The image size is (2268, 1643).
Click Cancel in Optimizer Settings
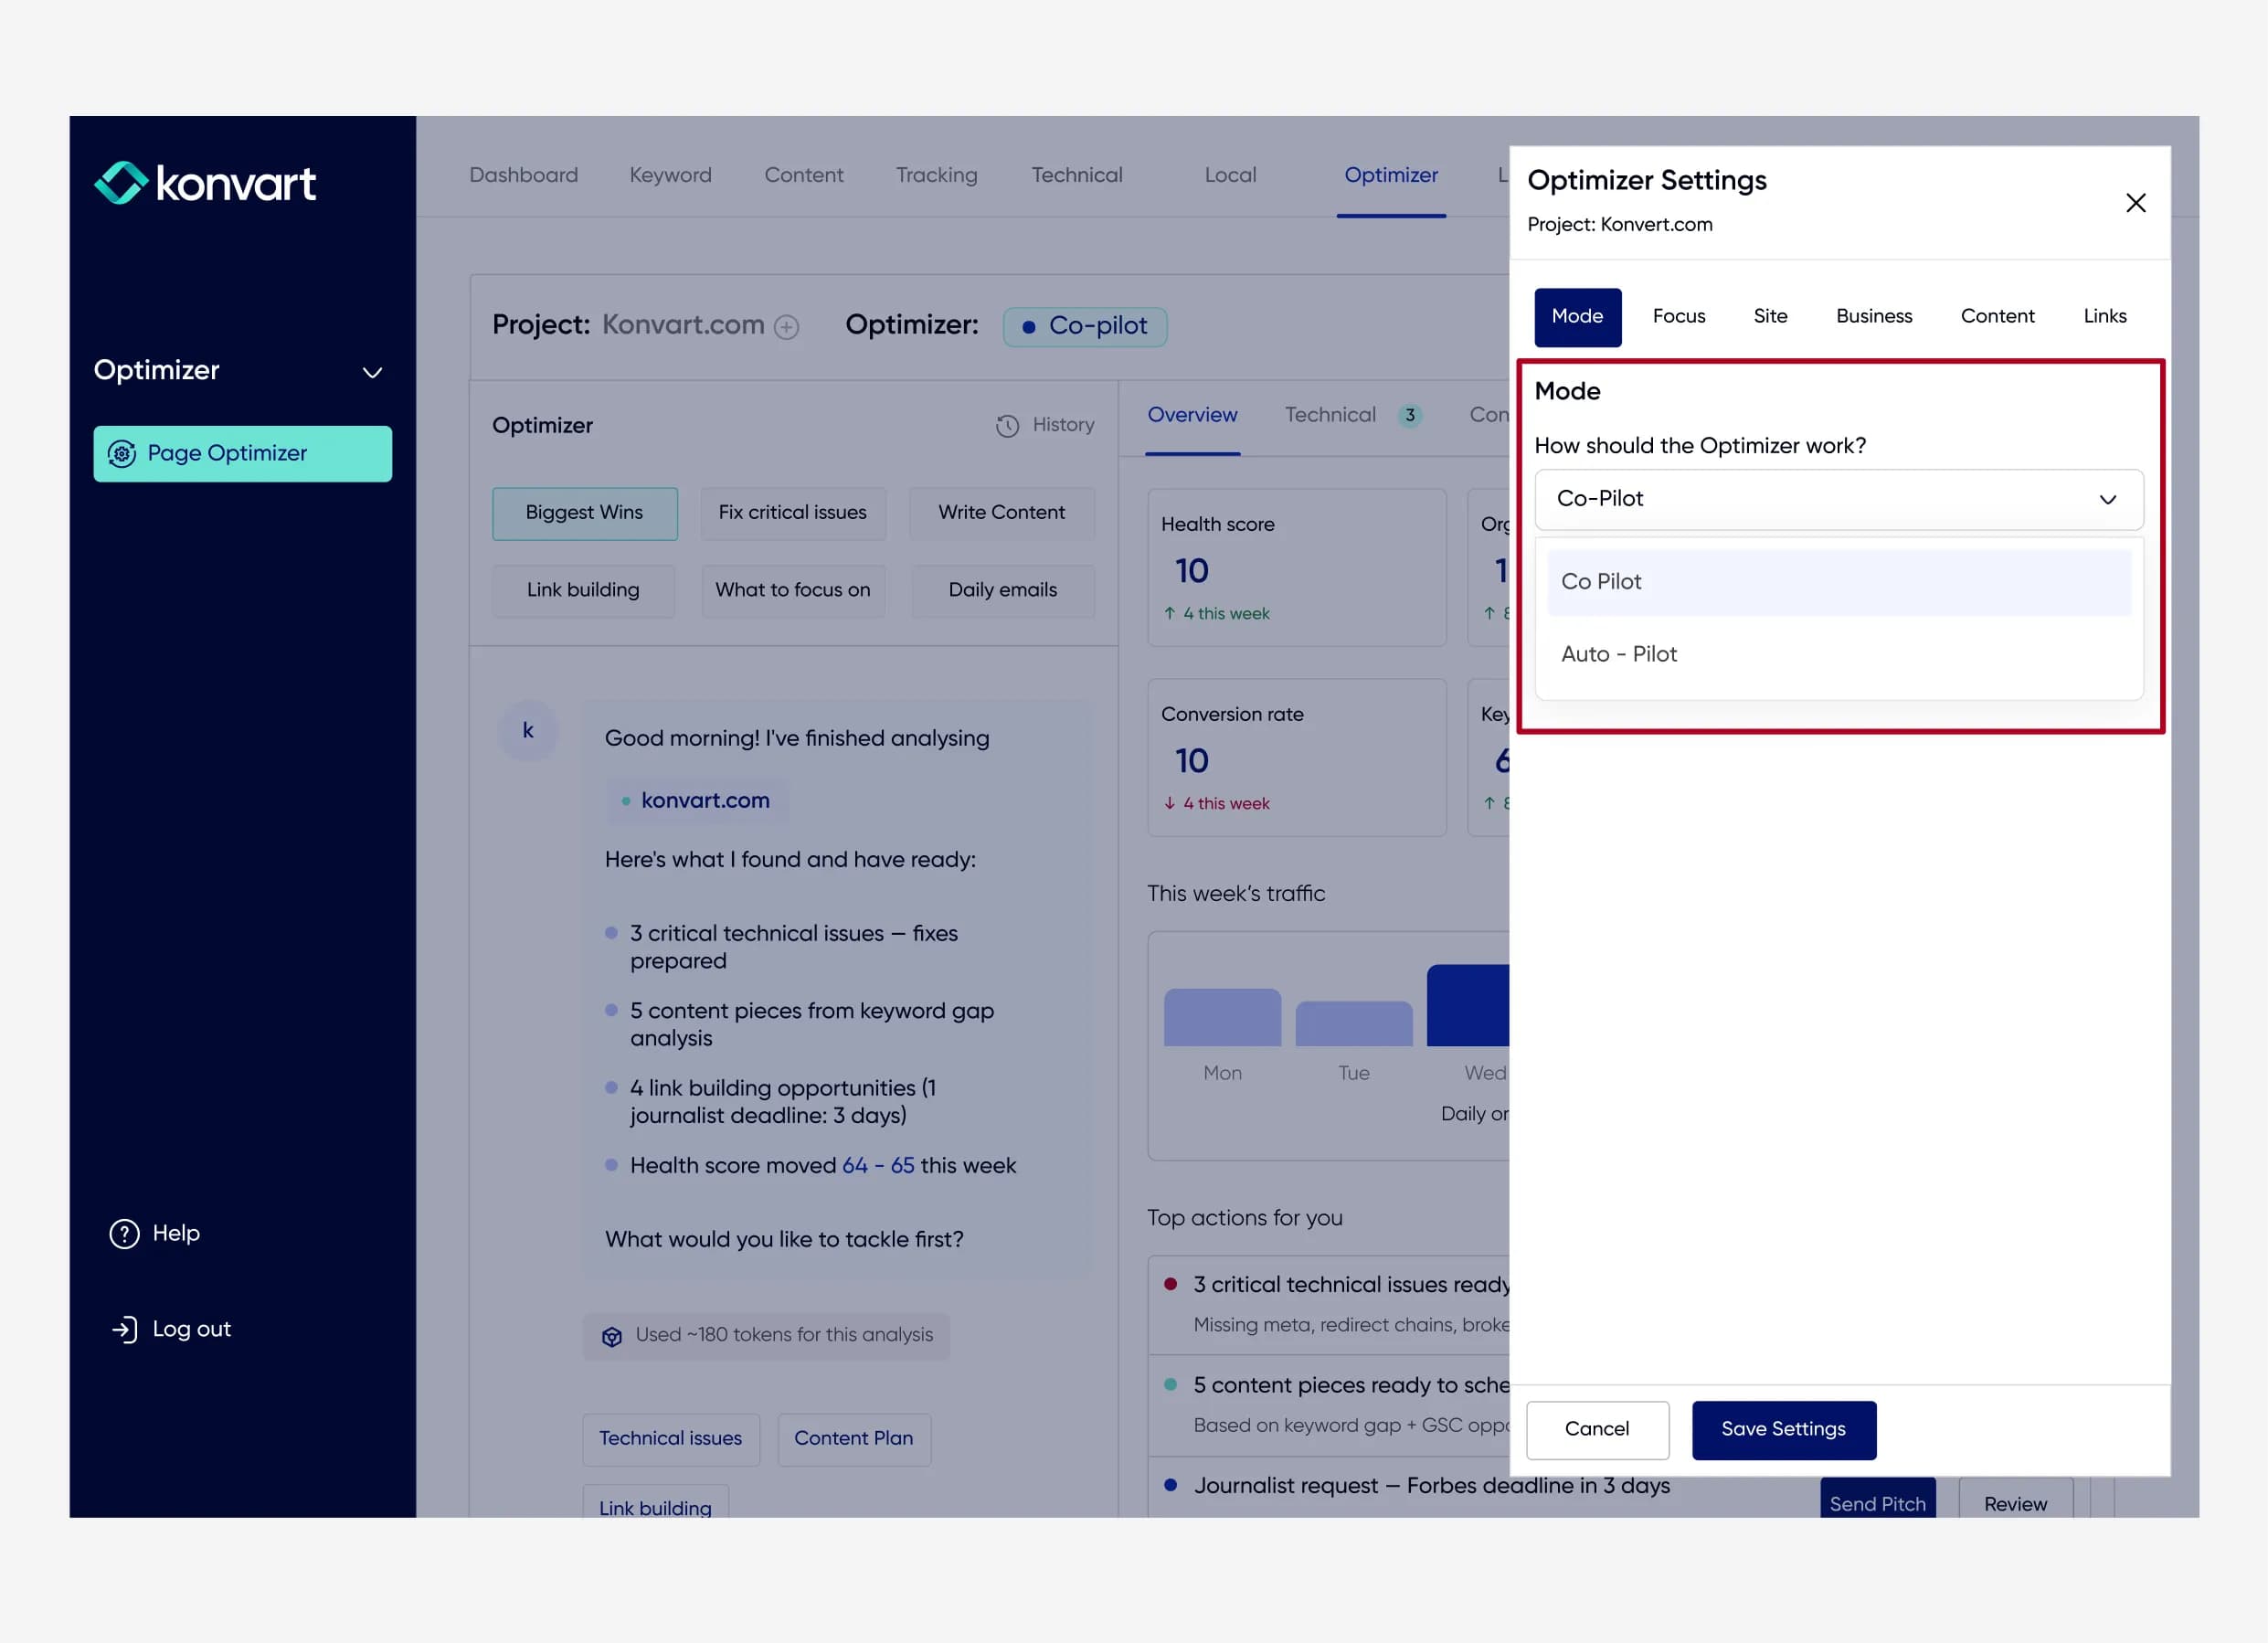pyautogui.click(x=1596, y=1430)
